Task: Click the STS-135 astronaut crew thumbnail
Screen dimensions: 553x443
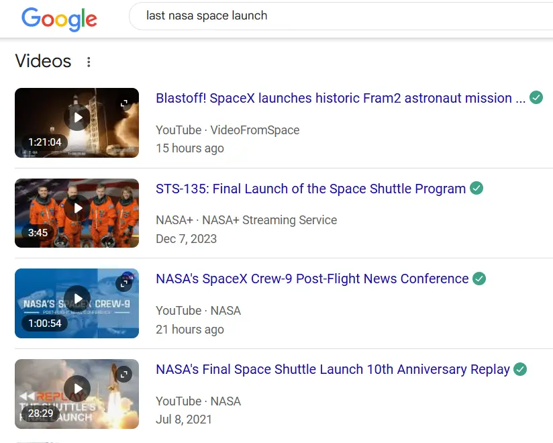Action: pos(77,213)
